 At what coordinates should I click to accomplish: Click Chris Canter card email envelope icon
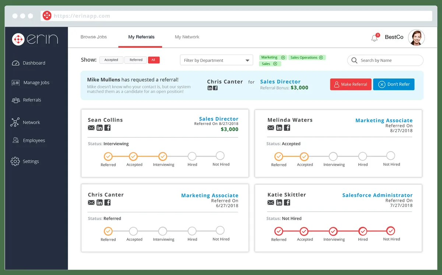coord(91,202)
